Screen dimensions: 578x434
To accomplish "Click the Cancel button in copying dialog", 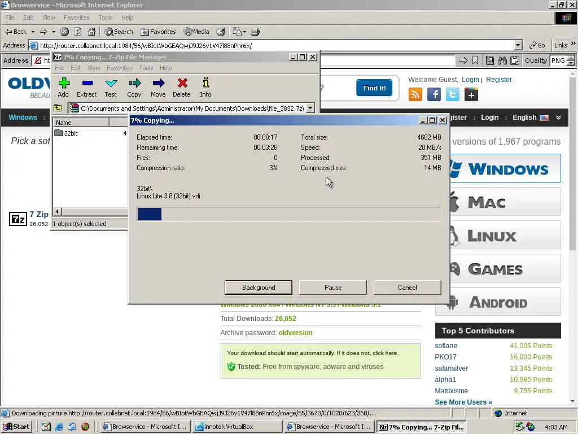I will [x=408, y=288].
